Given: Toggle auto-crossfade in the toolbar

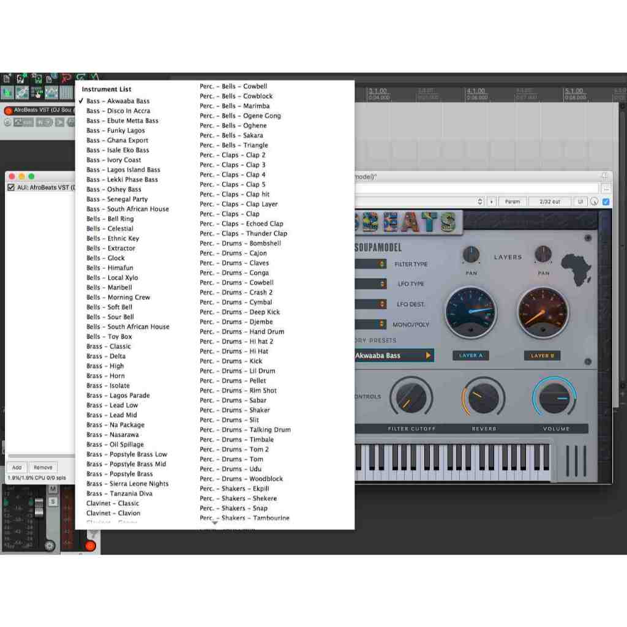Looking at the screenshot, I should (7, 93).
